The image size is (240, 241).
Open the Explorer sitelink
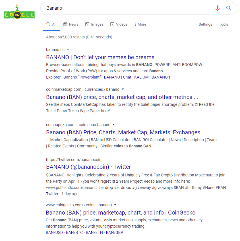(53, 77)
